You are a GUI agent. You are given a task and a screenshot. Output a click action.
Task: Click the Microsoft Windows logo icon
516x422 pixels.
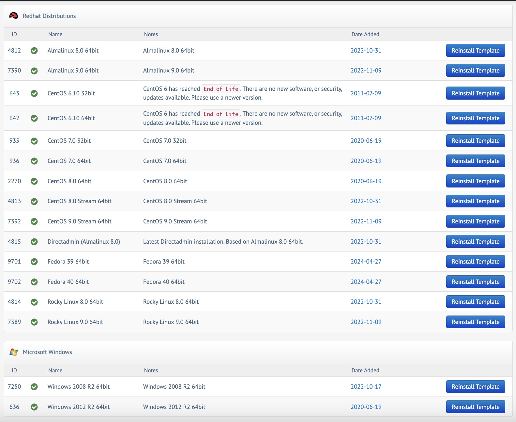tap(14, 352)
